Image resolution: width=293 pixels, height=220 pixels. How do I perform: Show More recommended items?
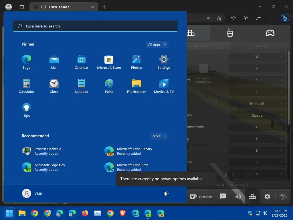pos(159,136)
